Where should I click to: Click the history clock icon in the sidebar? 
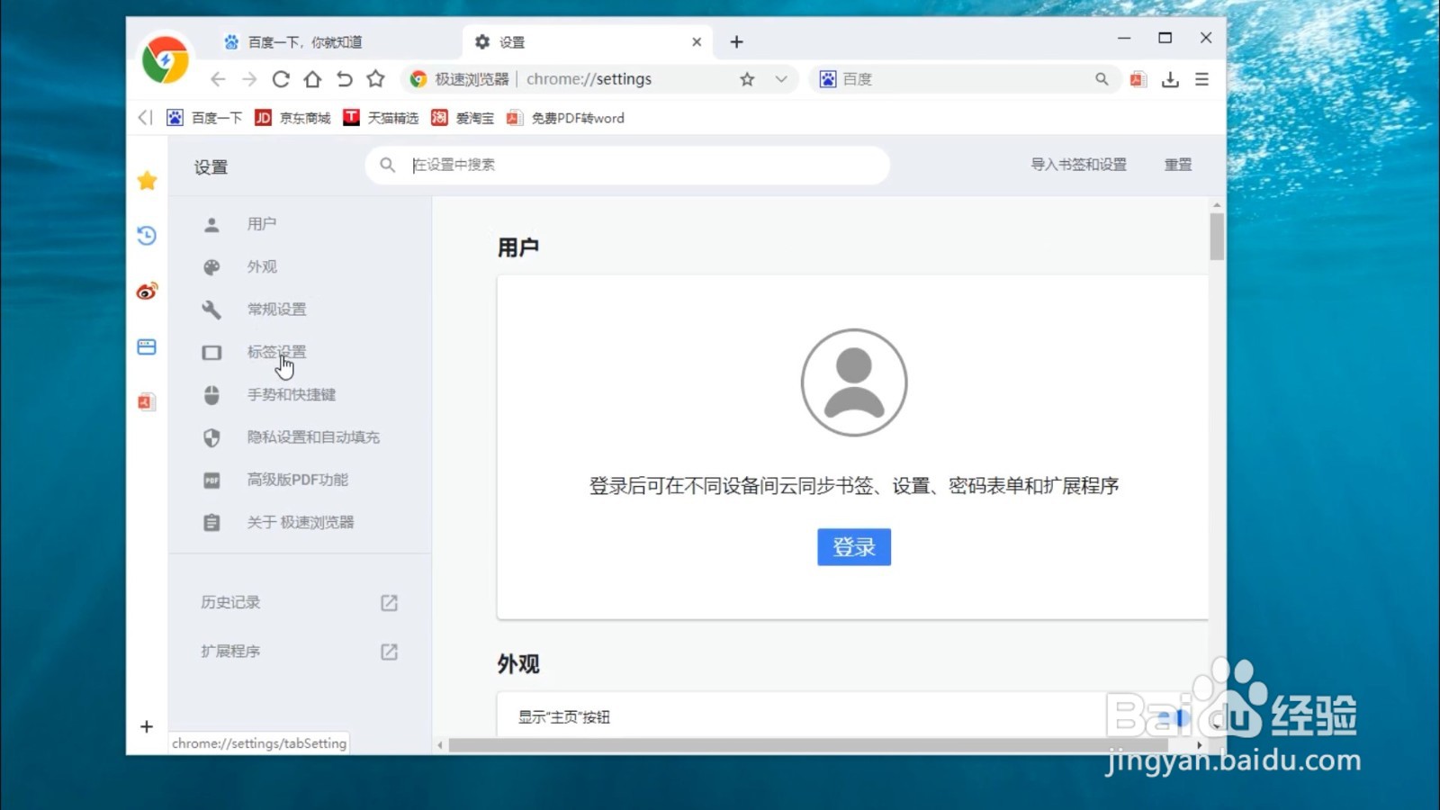[x=147, y=236]
